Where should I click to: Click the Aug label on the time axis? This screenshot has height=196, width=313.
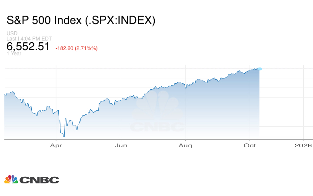click(186, 145)
